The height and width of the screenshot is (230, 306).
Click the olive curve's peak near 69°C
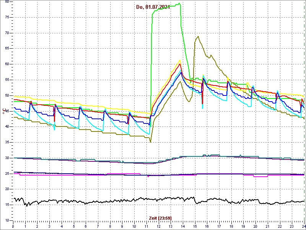click(x=198, y=36)
